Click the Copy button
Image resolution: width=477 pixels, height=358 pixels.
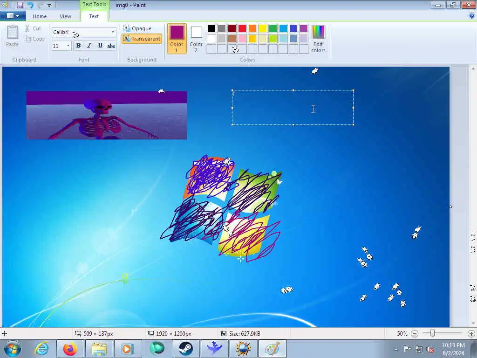click(34, 39)
